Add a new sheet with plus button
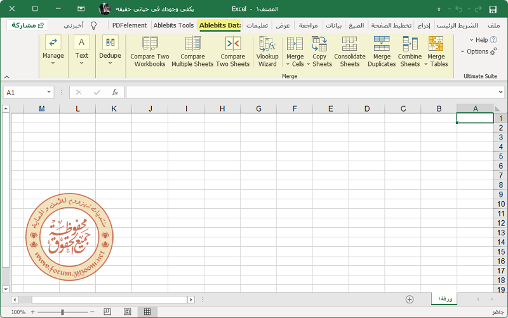 tap(410, 299)
